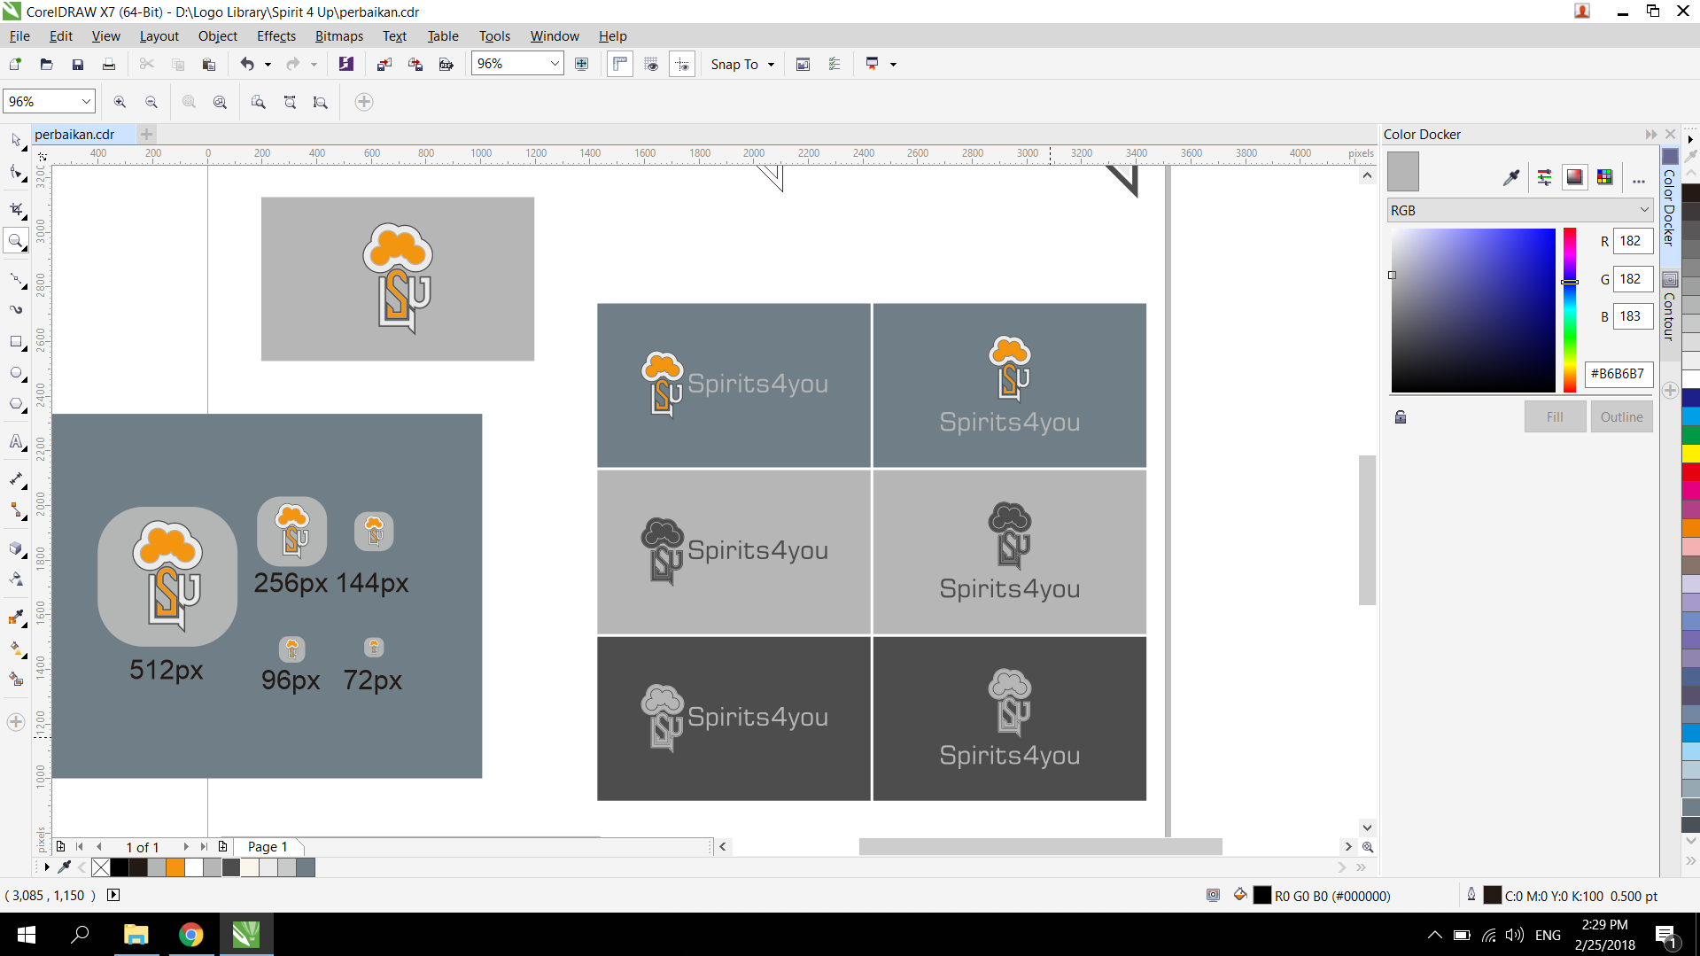
Task: Open more color options ellipsis button
Action: (x=1639, y=180)
